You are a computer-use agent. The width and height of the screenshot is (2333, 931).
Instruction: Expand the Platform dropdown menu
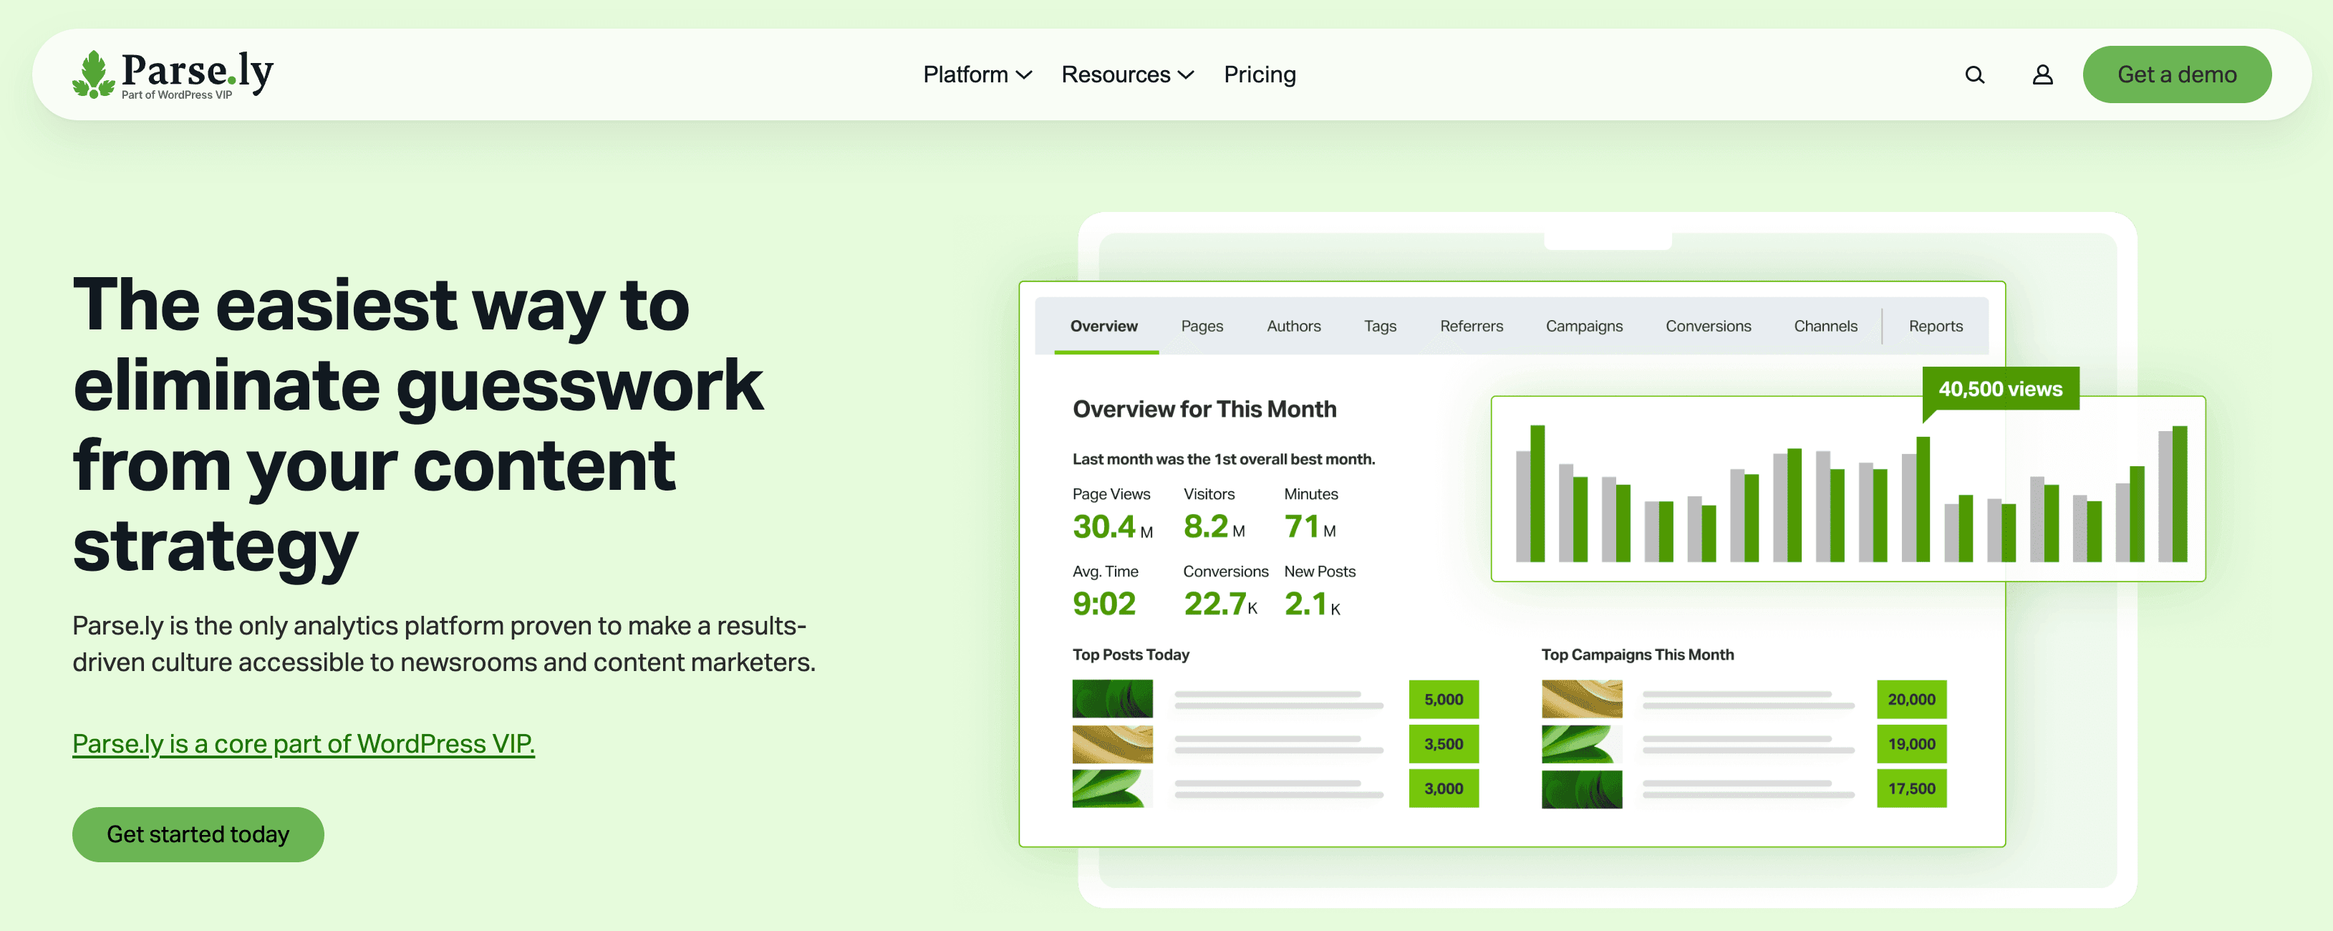click(x=977, y=75)
